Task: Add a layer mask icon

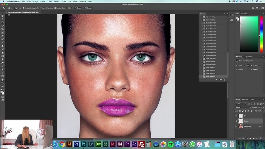Action: (246, 139)
